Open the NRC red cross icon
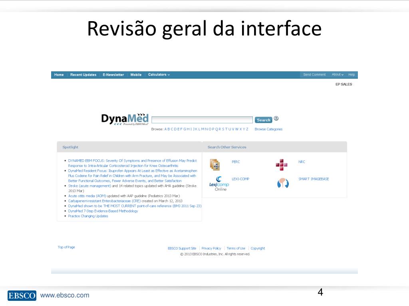 click(x=282, y=165)
